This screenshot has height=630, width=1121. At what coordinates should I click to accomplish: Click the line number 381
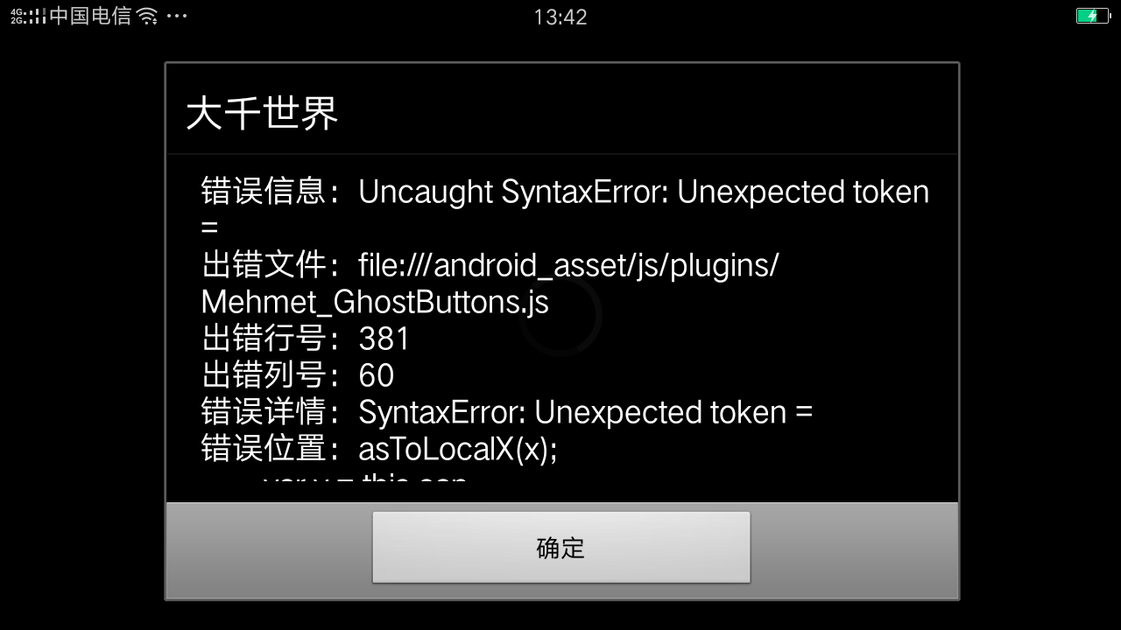[x=384, y=339]
